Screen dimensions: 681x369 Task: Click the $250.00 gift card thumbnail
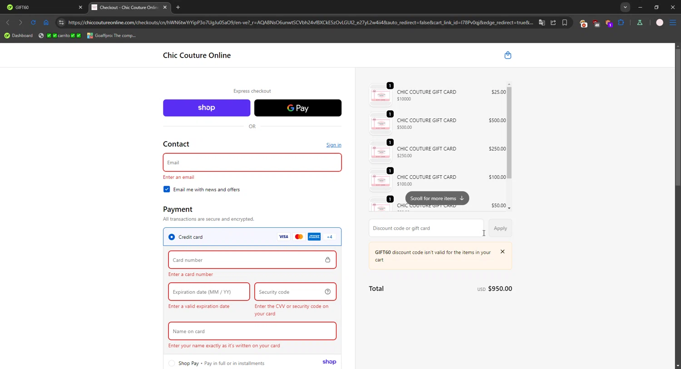pyautogui.click(x=380, y=152)
